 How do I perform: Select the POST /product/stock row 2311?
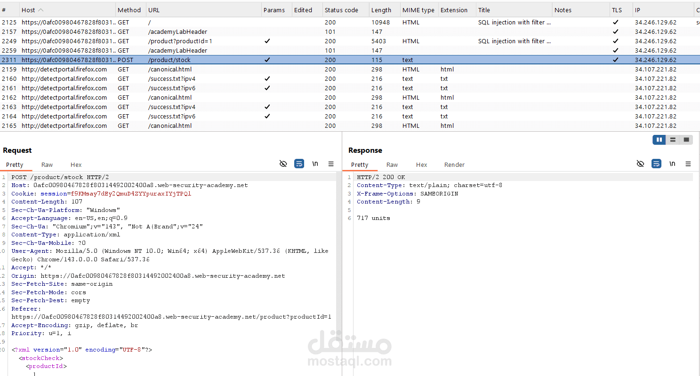(350, 60)
